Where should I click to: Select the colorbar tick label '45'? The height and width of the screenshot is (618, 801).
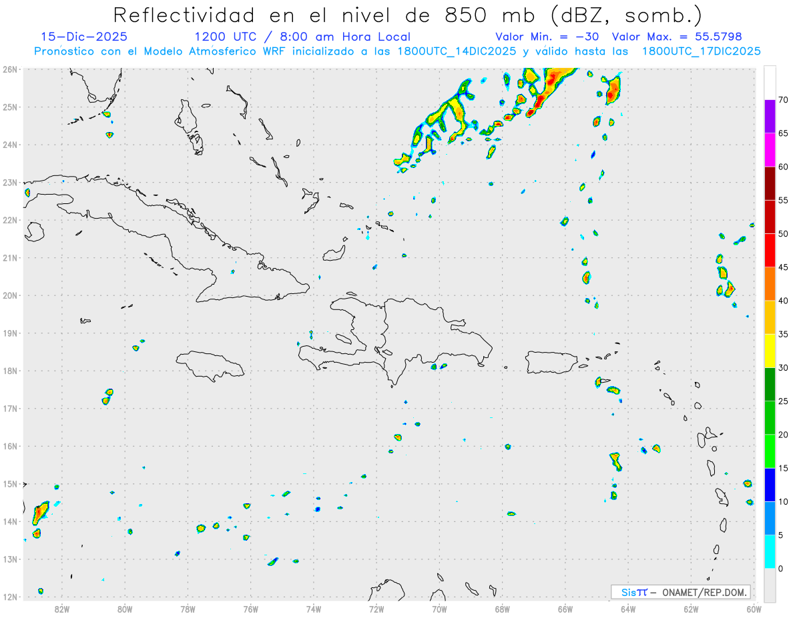point(783,267)
